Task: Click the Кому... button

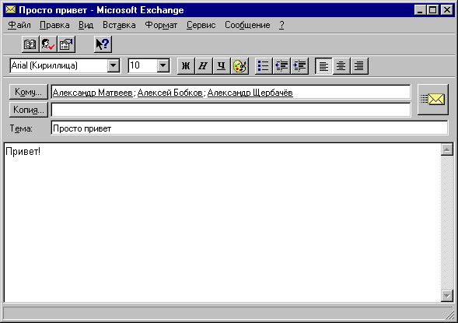Action: click(x=29, y=92)
